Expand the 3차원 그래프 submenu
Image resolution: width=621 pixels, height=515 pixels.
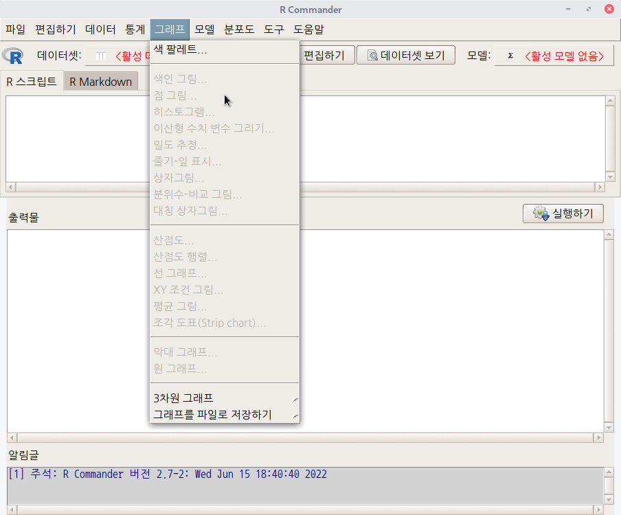click(225, 398)
